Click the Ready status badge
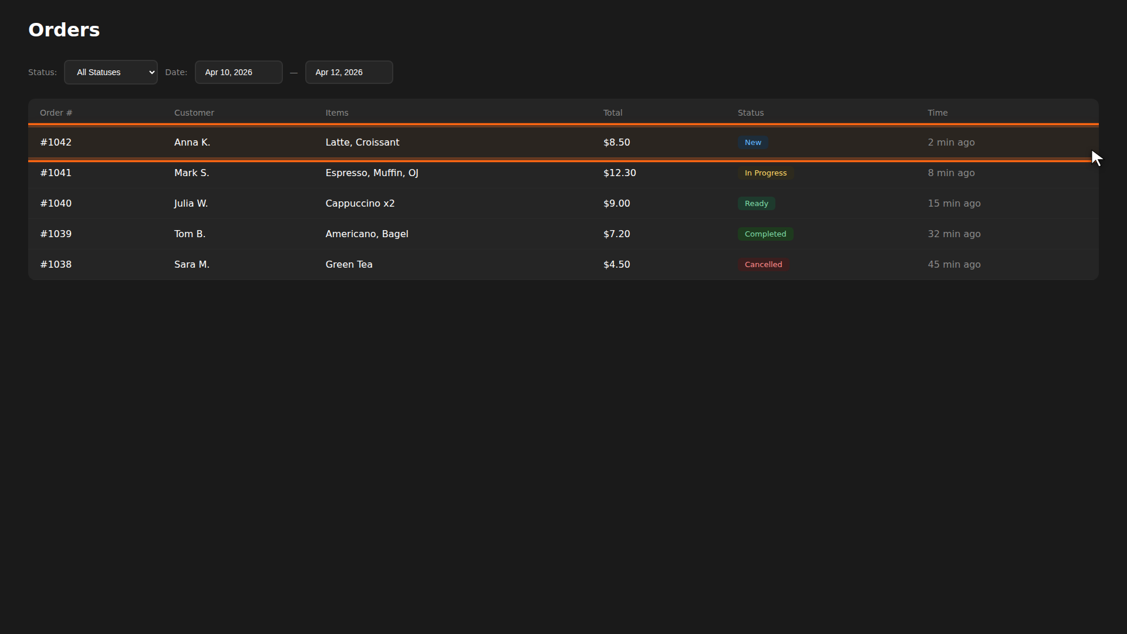Image resolution: width=1127 pixels, height=634 pixels. point(756,204)
